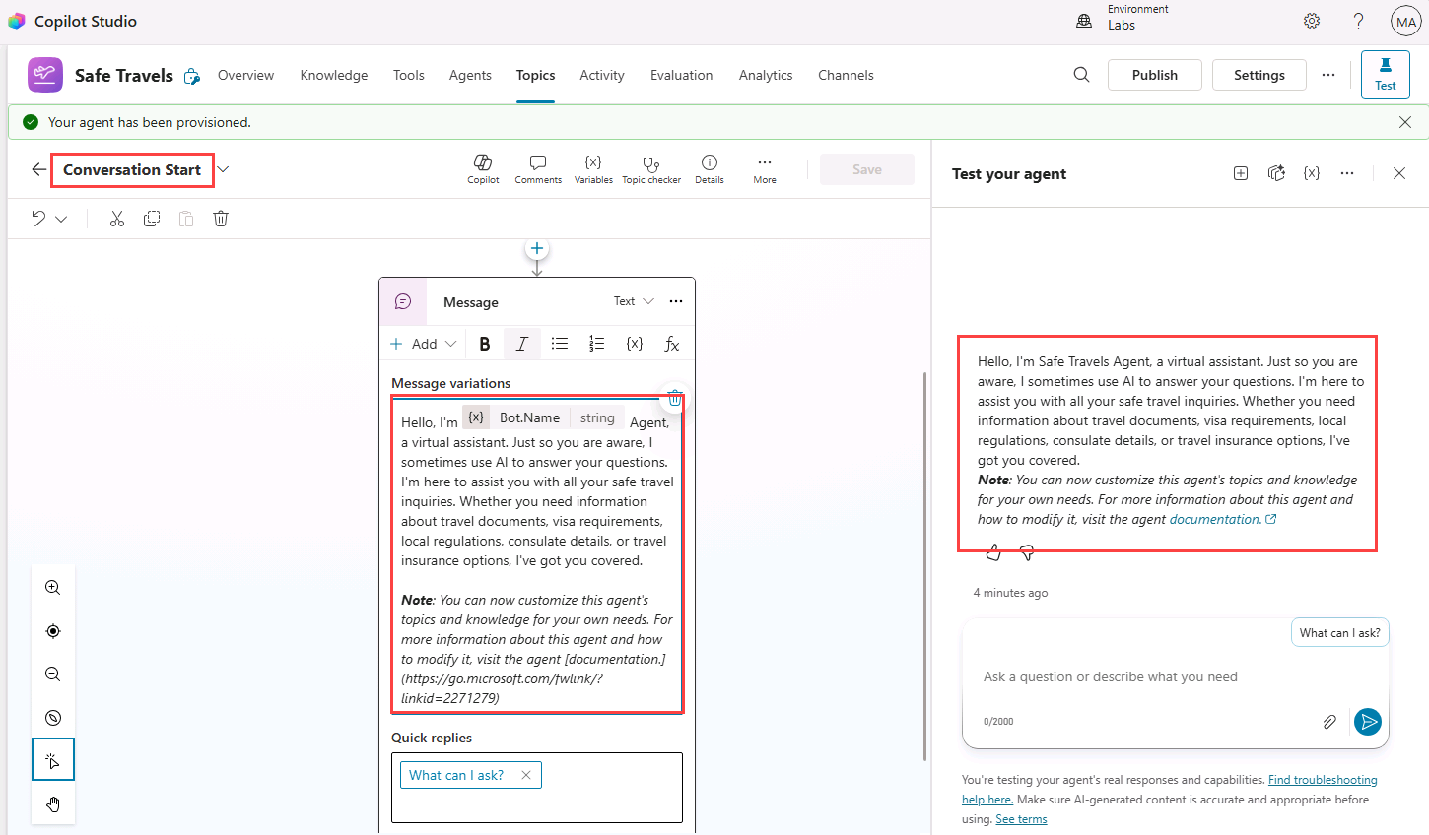Toggle italic formatting in the message
Screen dimensions: 1429x835
pyautogui.click(x=522, y=344)
